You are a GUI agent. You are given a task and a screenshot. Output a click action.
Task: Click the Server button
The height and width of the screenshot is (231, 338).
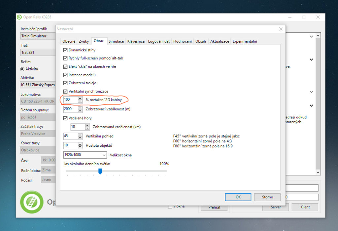tap(276, 207)
